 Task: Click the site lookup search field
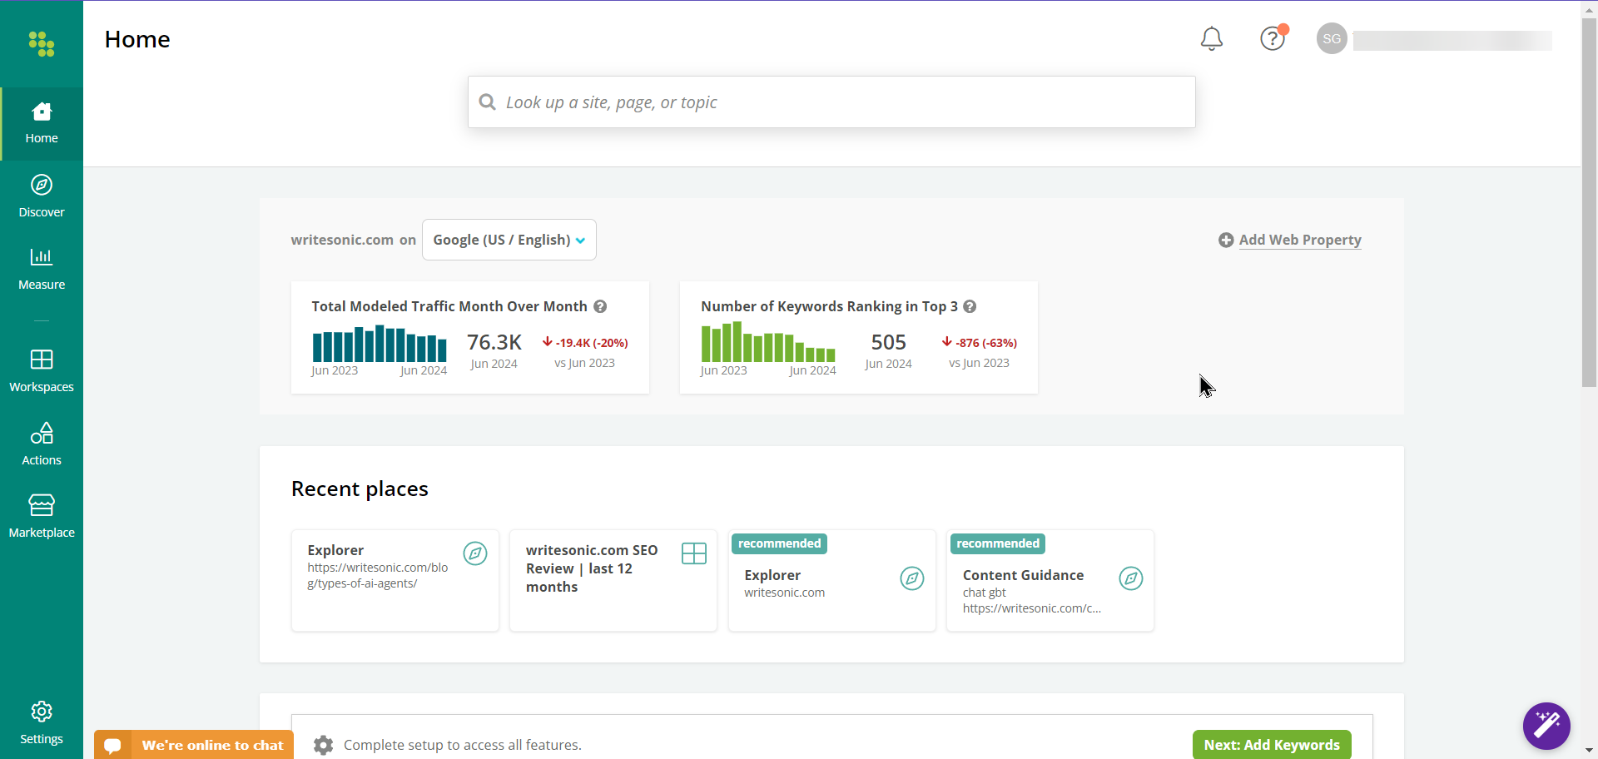(x=831, y=102)
